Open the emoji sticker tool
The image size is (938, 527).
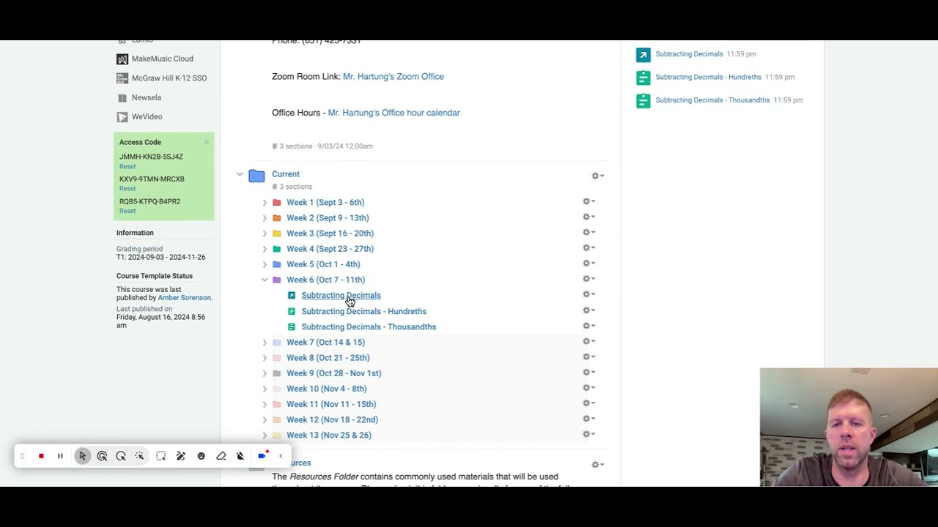[201, 456]
